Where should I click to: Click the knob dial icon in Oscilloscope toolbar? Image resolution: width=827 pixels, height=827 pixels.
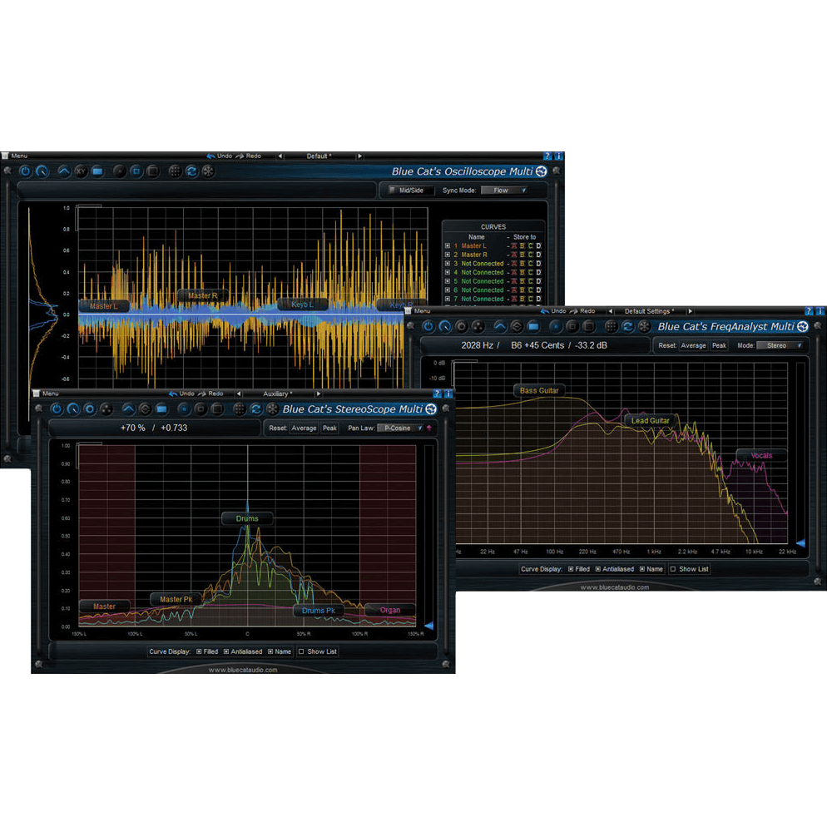click(x=42, y=171)
